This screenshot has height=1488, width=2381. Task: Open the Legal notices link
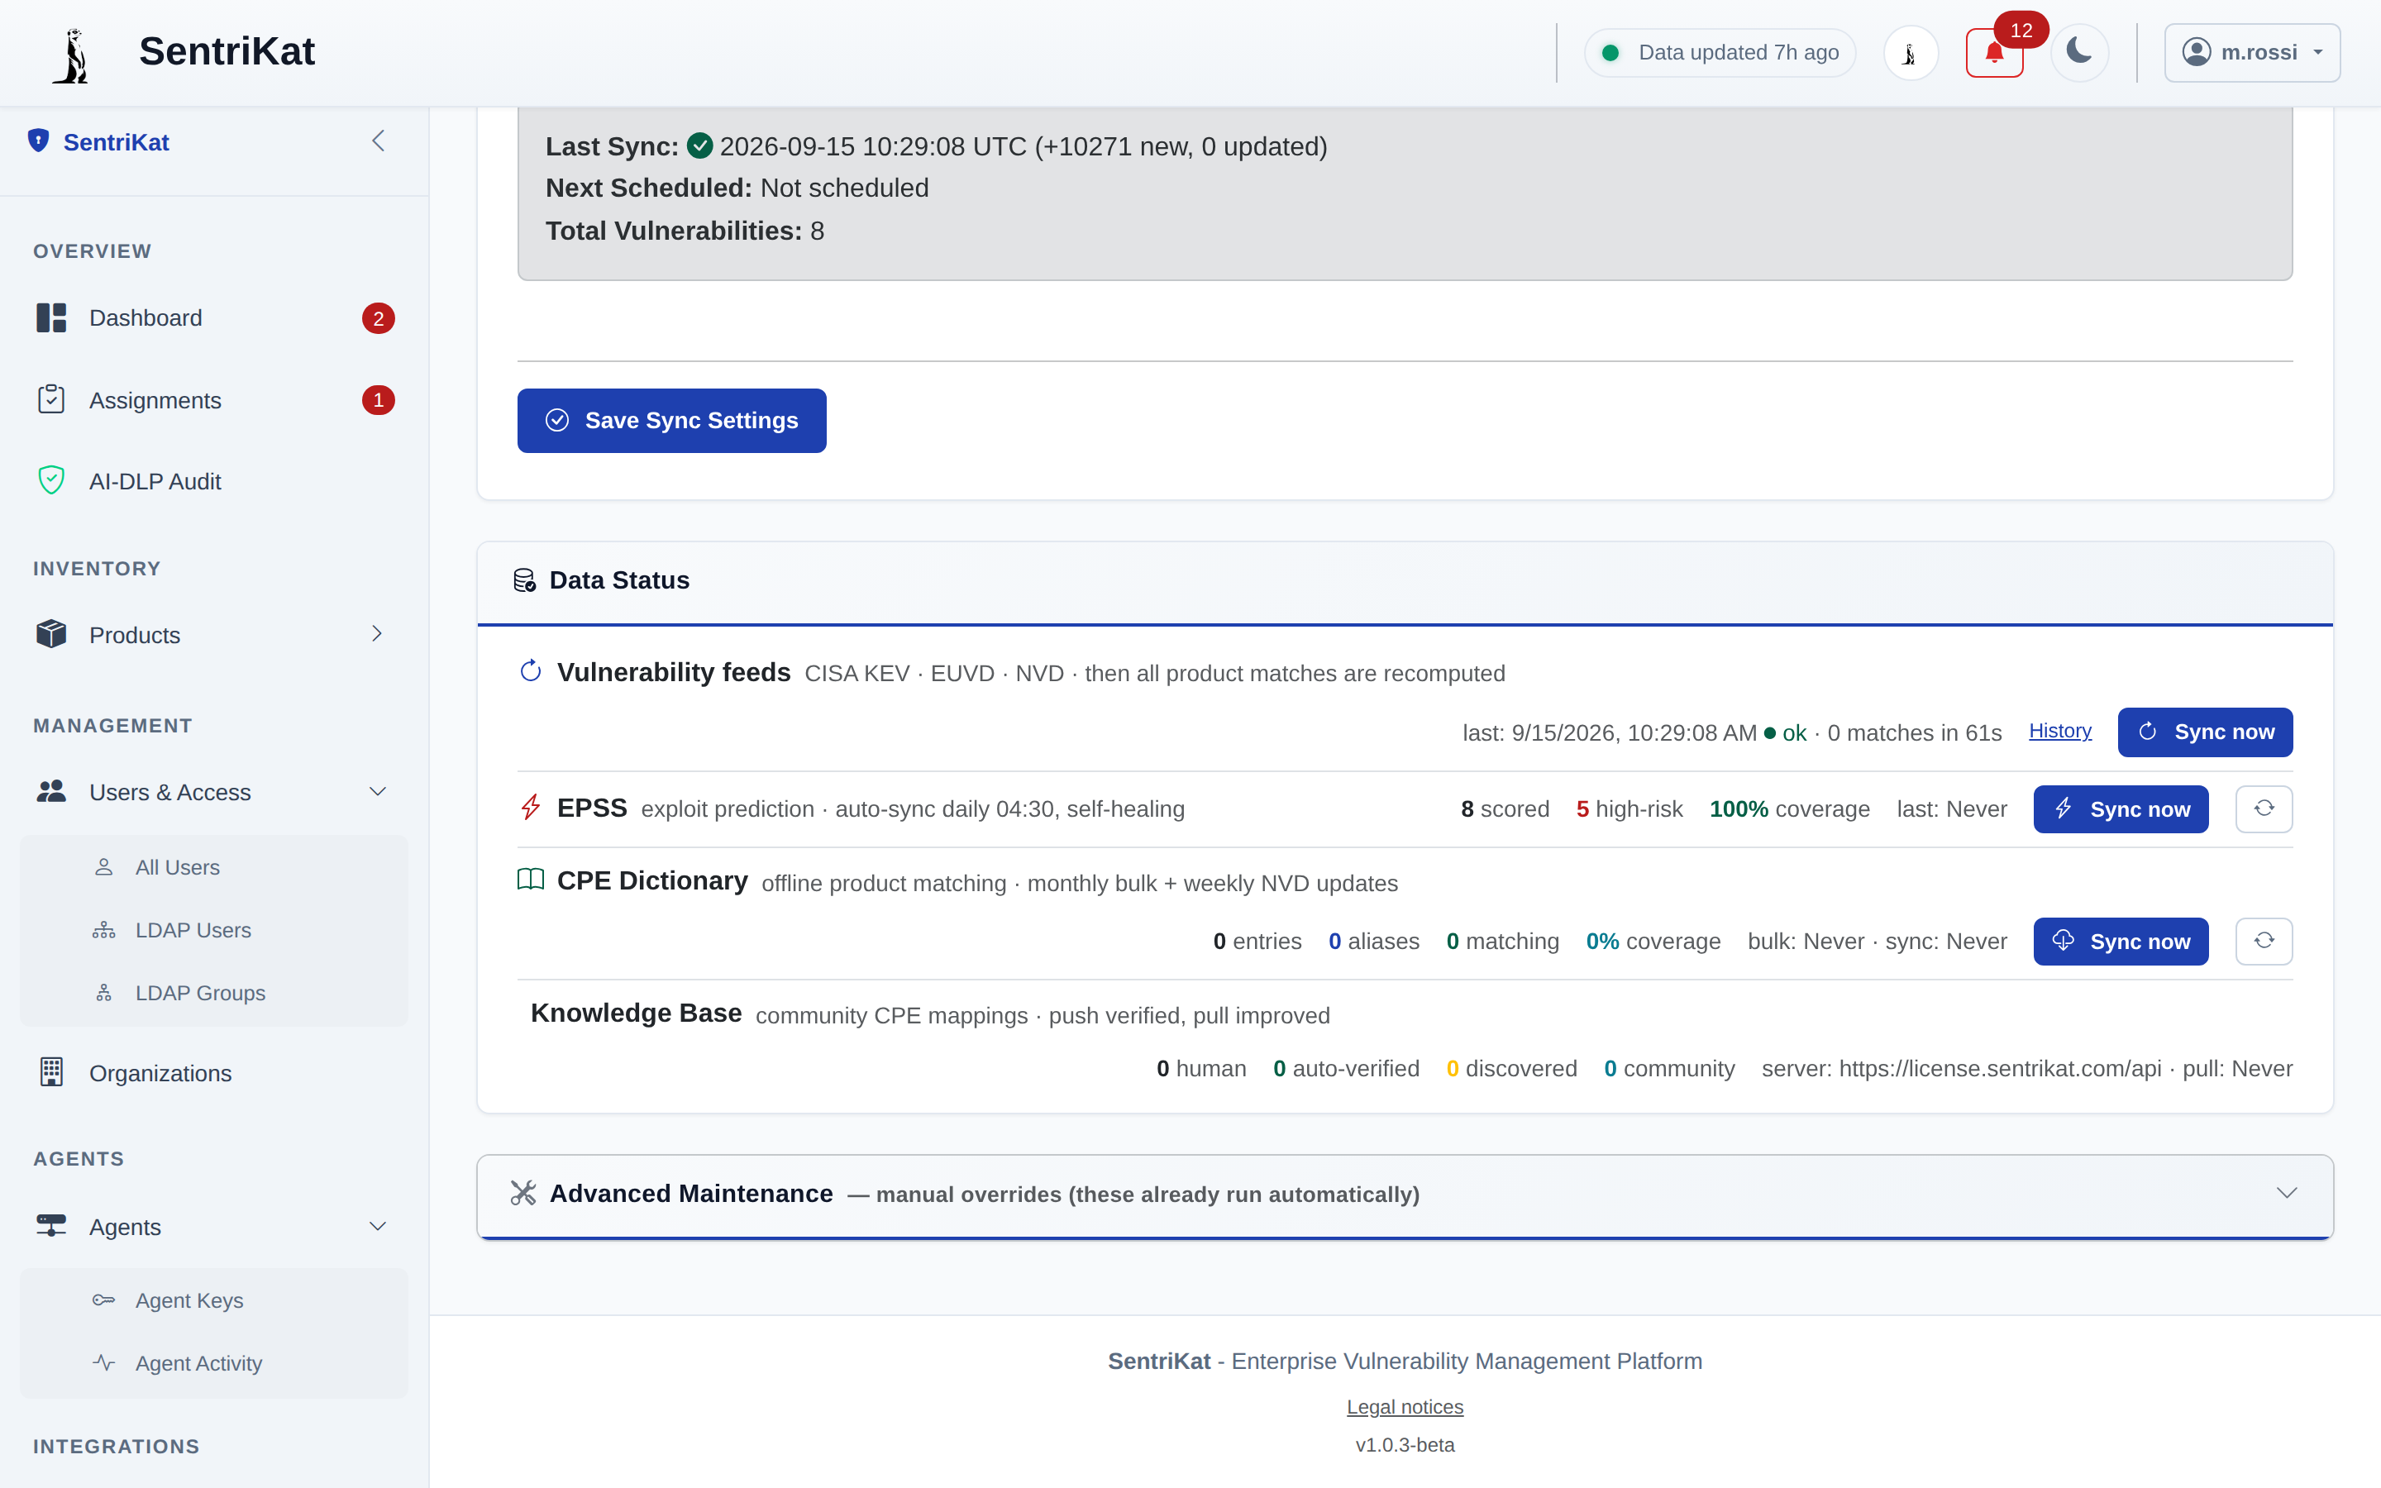(x=1405, y=1407)
